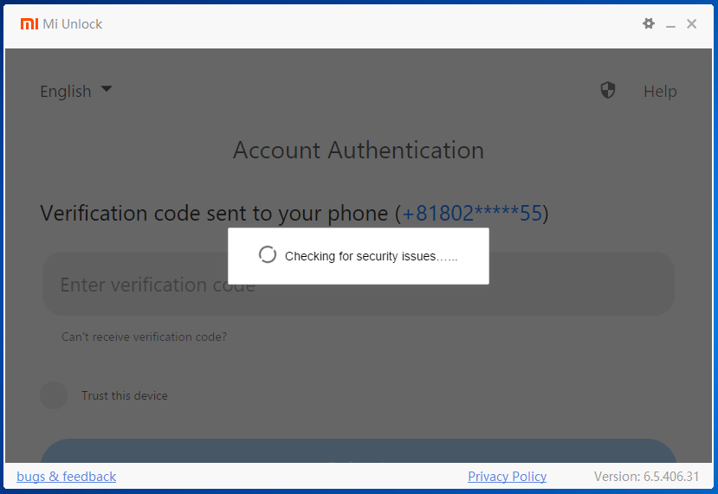The image size is (718, 494).
Task: Click the Version: 6.5.406.31 text
Action: pos(647,477)
